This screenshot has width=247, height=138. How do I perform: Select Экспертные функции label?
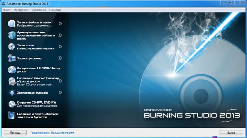pos(32,93)
